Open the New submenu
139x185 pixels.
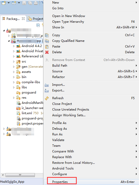[x=95, y=3]
